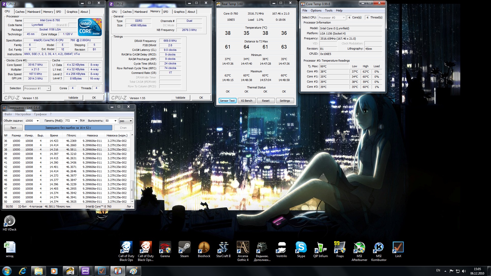Open the Настройки menu in LinX
491x276 pixels.
23,114
